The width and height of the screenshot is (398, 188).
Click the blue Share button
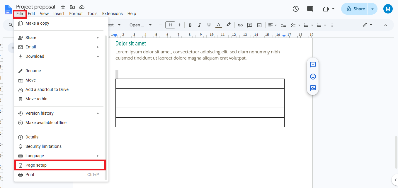tap(355, 9)
